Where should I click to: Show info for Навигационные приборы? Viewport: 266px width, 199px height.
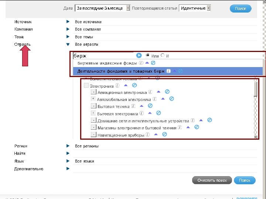pyautogui.click(x=147, y=135)
